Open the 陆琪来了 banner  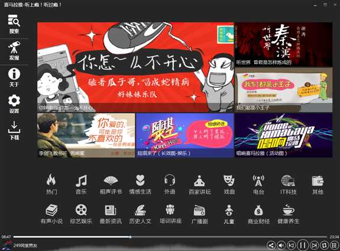[184, 135]
